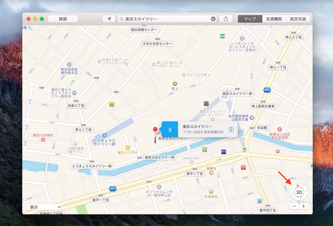Click the ライフコア押上 marker
333x226 pixels.
tap(184, 75)
